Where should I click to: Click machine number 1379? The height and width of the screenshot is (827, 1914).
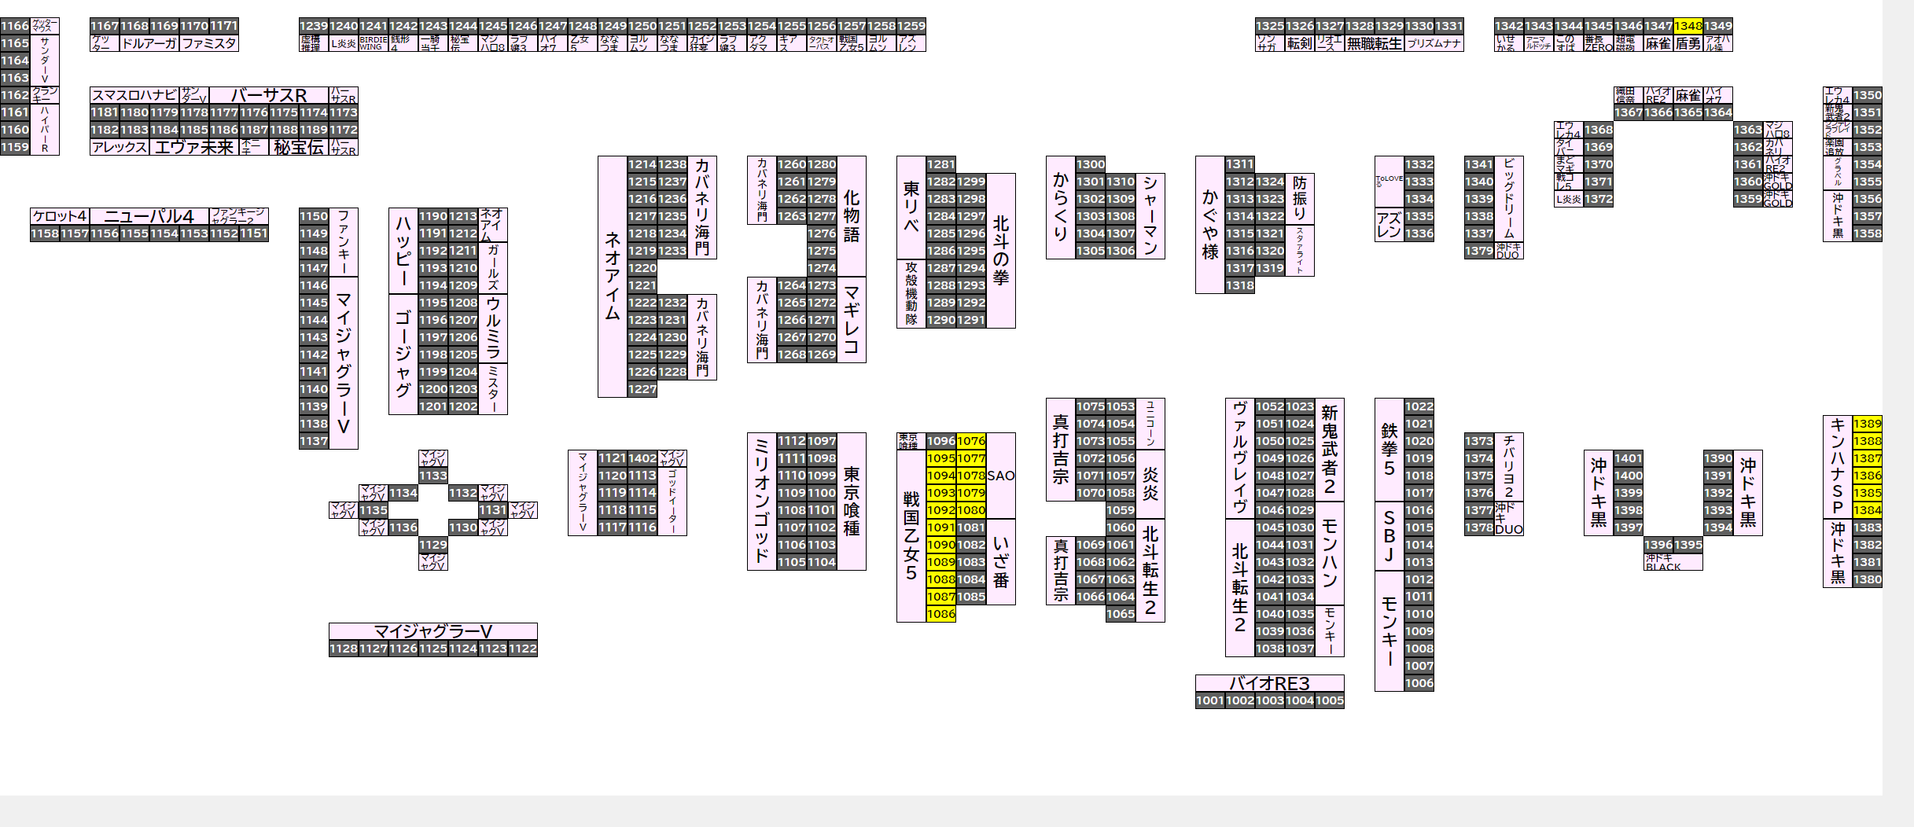(x=1479, y=251)
